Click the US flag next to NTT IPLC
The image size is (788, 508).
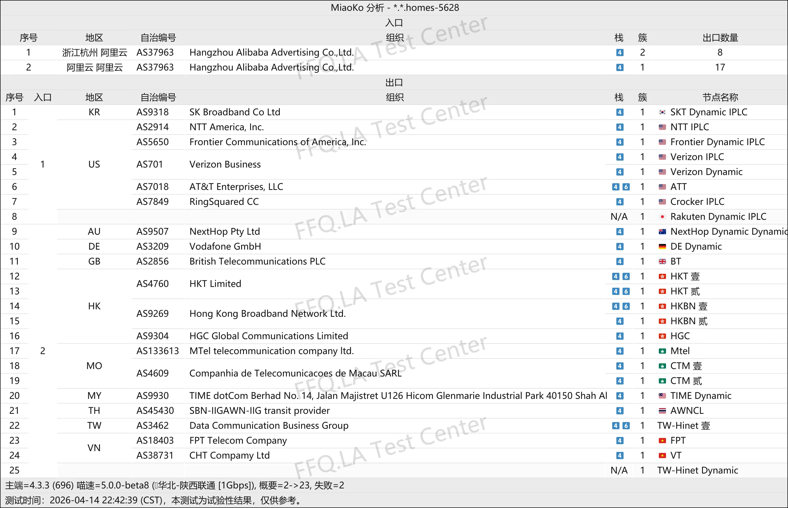[x=662, y=127]
